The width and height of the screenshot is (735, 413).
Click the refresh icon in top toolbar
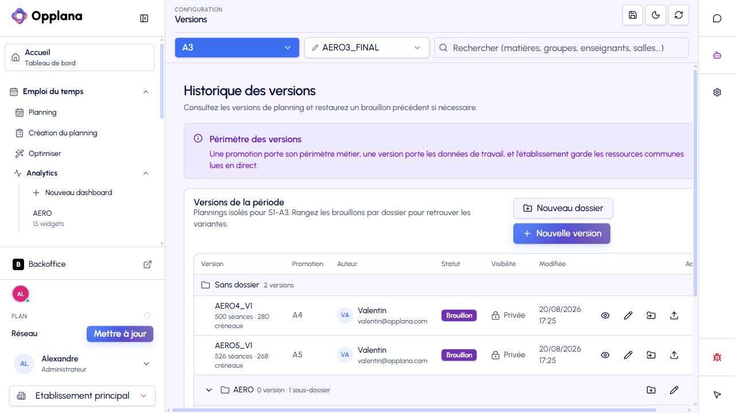(679, 15)
